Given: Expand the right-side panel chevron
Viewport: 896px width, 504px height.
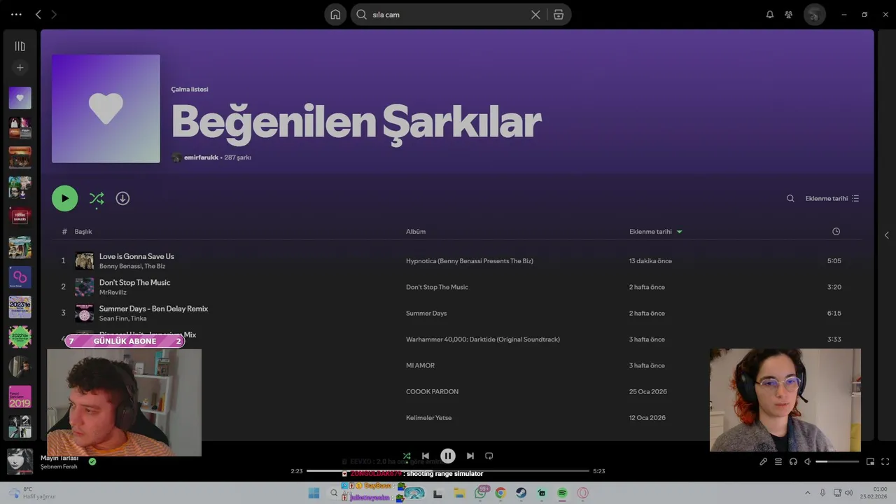Looking at the screenshot, I should (886, 235).
